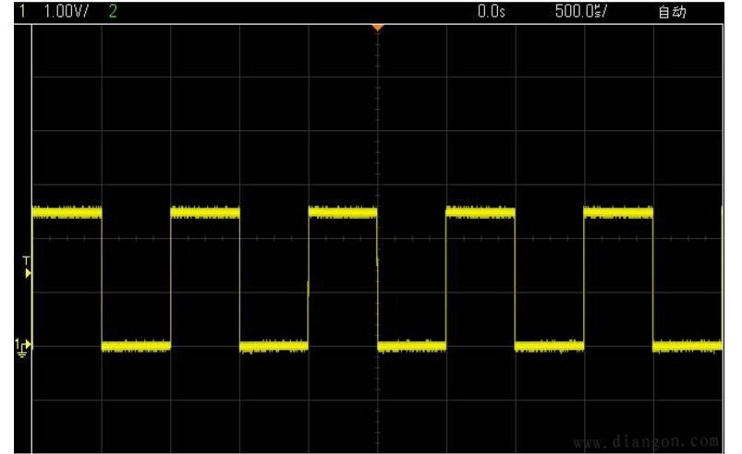Click the second low segment of waveform
The image size is (742, 454).
[x=274, y=346]
